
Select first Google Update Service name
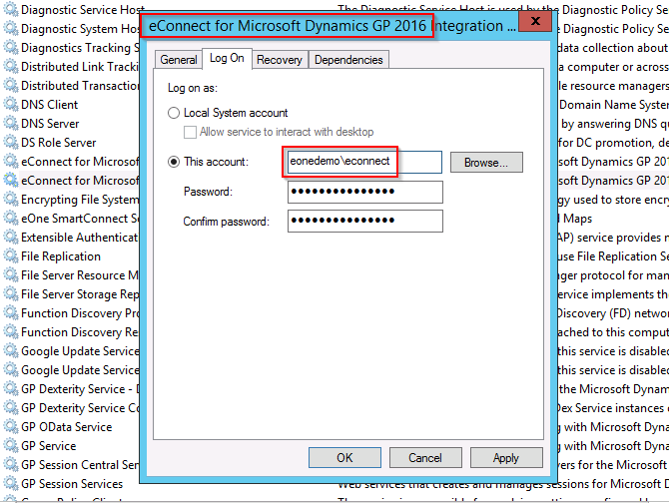click(x=80, y=351)
